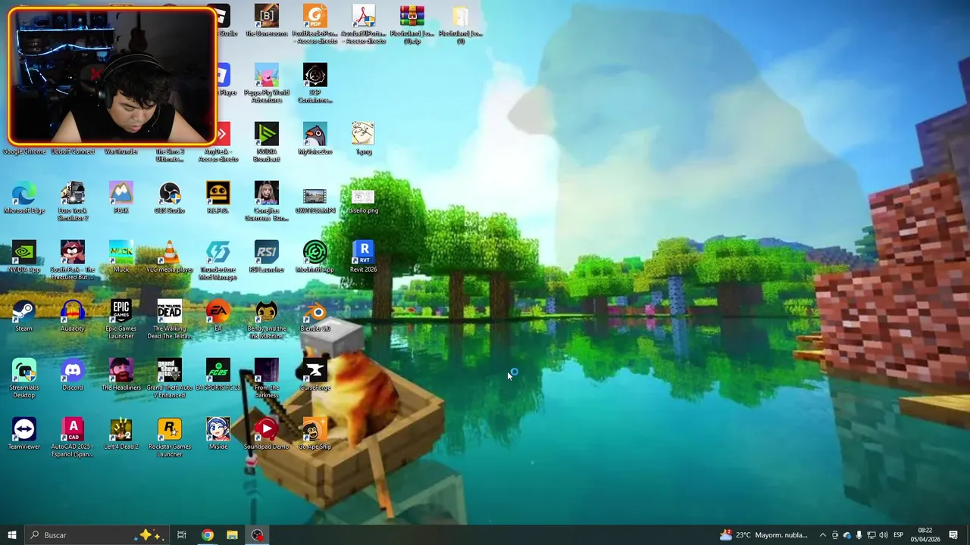The width and height of the screenshot is (970, 545).
Task: Expand the hidden system tray icons chevron
Action: (823, 535)
